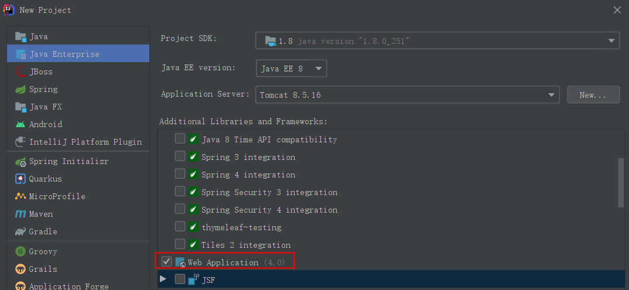Enable Java 8 Time API compatibility checkbox
The height and width of the screenshot is (290, 629).
(180, 139)
